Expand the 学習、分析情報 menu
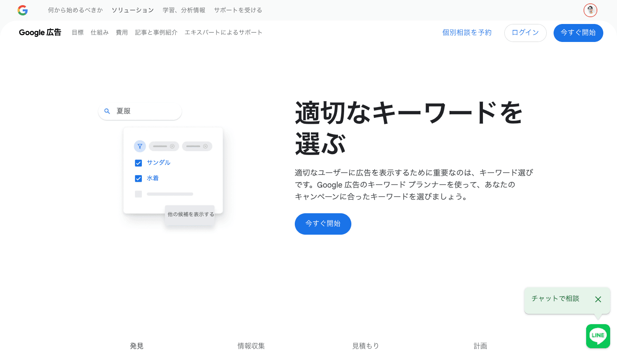 coord(184,10)
